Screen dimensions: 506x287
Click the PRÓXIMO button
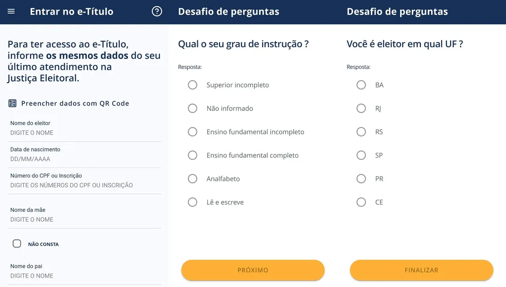tap(252, 270)
